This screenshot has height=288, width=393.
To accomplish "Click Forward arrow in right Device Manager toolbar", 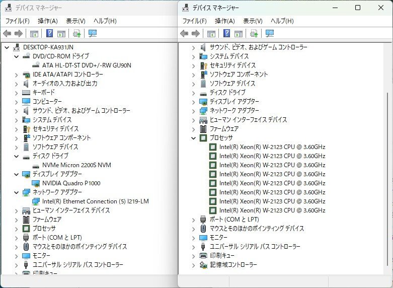I will [196, 33].
